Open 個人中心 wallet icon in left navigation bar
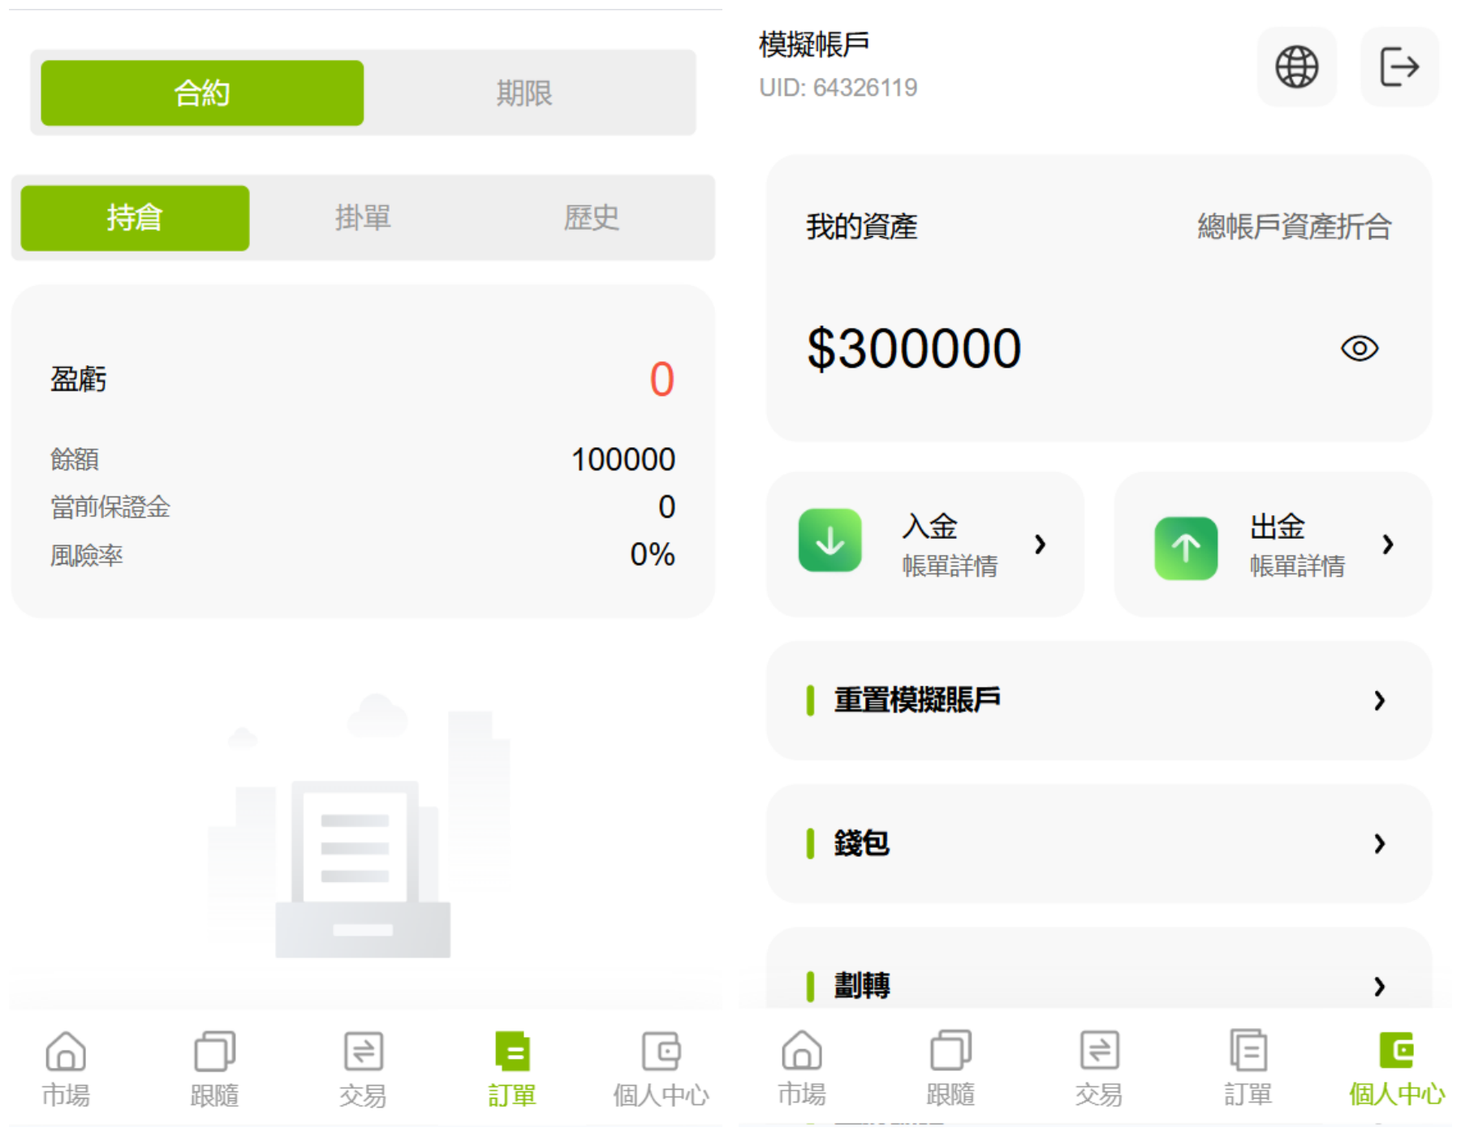The height and width of the screenshot is (1136, 1461). tap(661, 1052)
